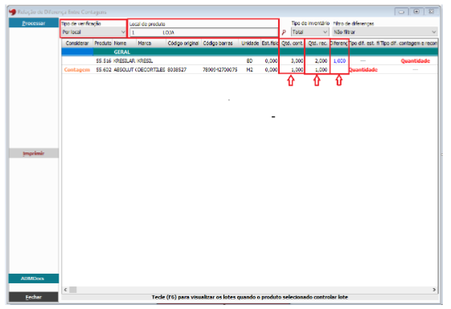Click the Est.físic column header

[x=270, y=43]
